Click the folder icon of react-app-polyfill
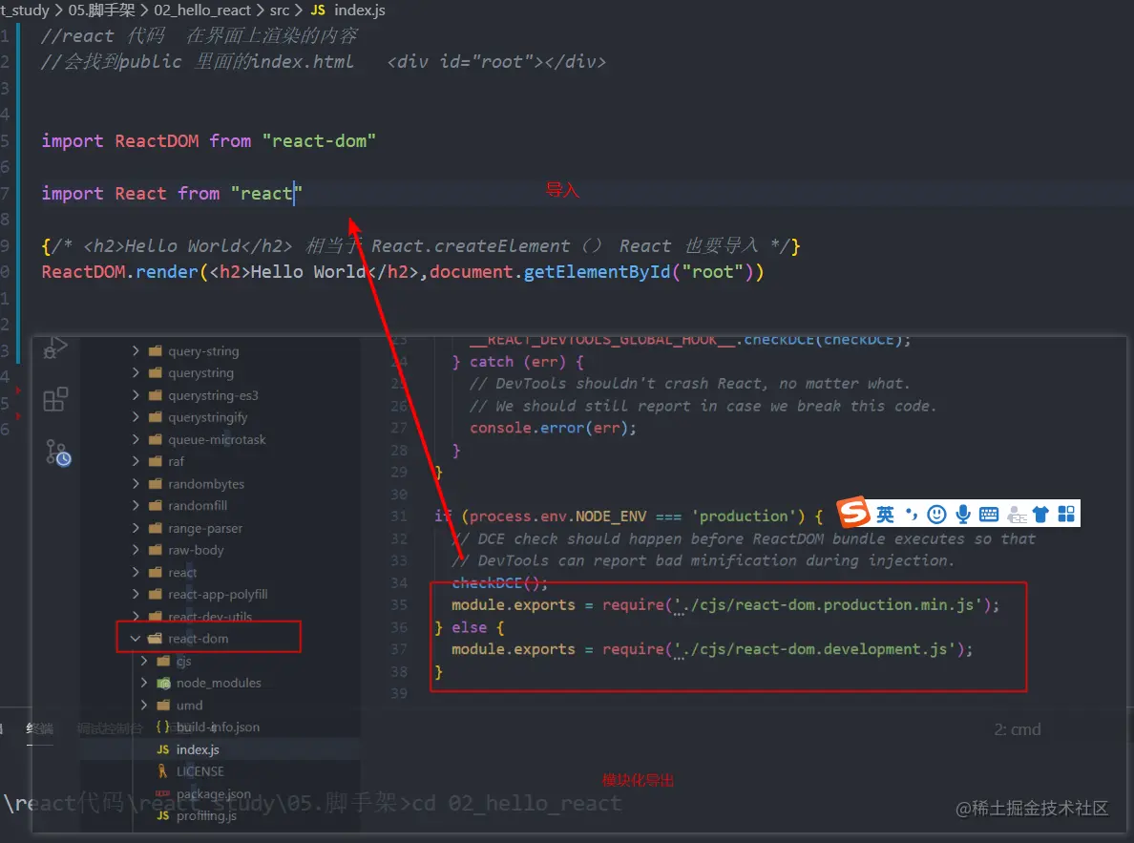The height and width of the screenshot is (843, 1134). pos(156,594)
